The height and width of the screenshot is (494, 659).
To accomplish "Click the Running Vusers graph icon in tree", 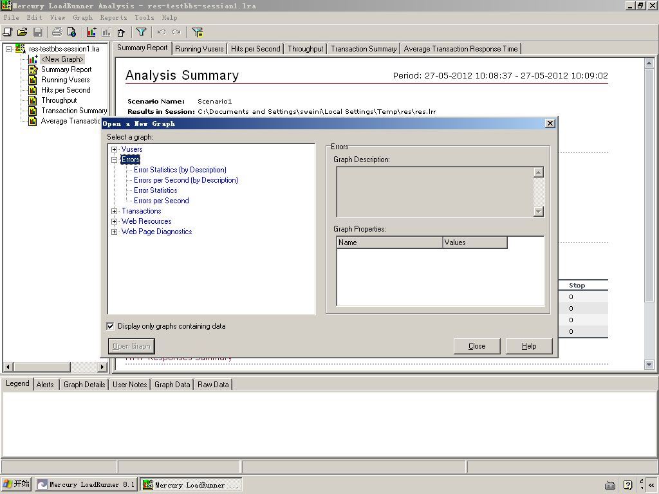I will pyautogui.click(x=33, y=80).
